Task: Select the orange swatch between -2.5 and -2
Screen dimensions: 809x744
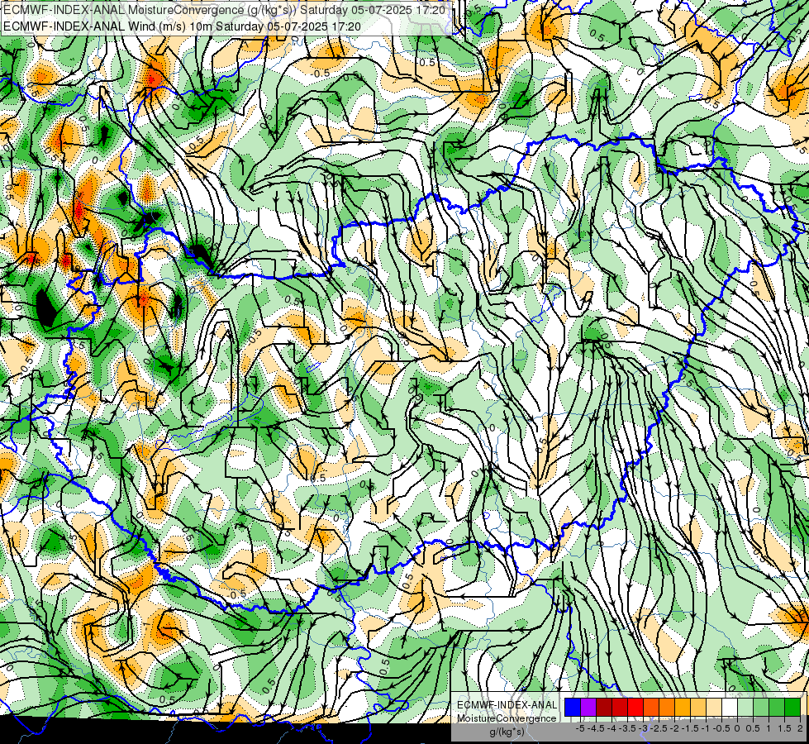Action: point(667,707)
